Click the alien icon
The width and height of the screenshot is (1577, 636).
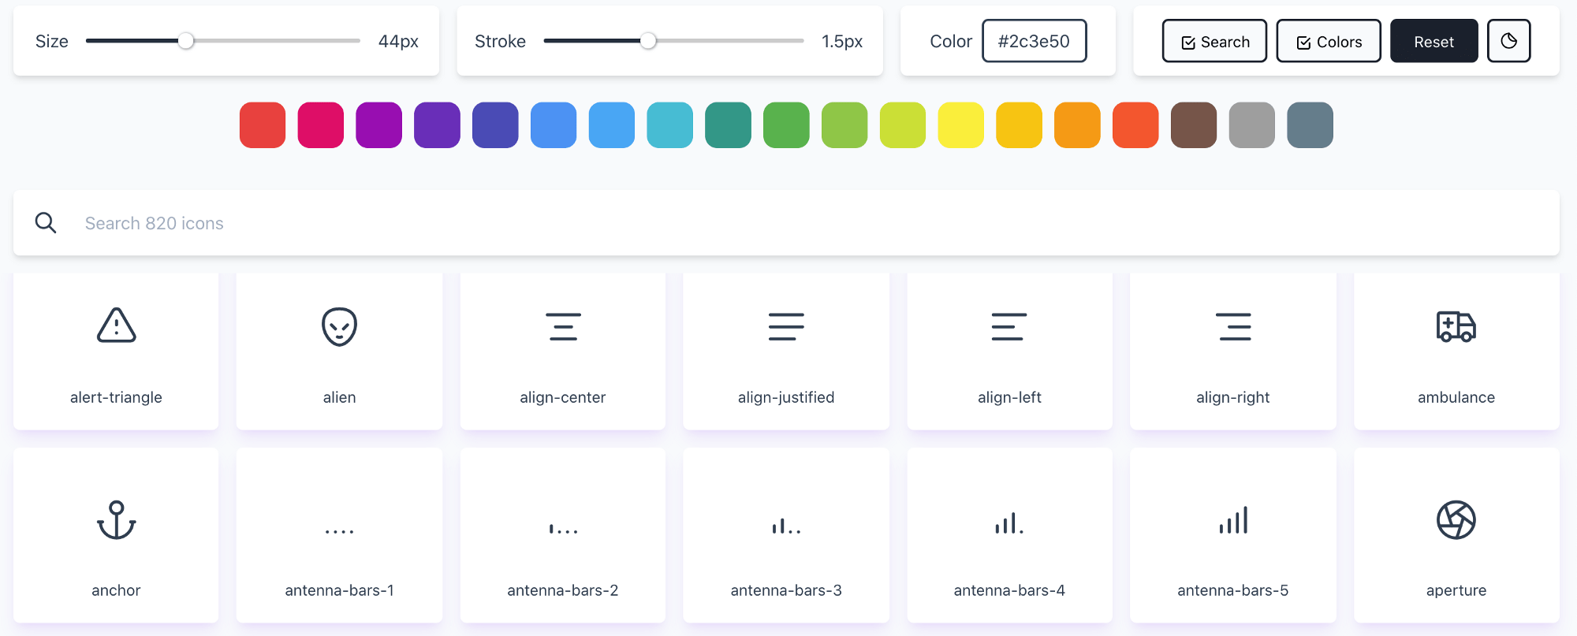[x=339, y=326]
